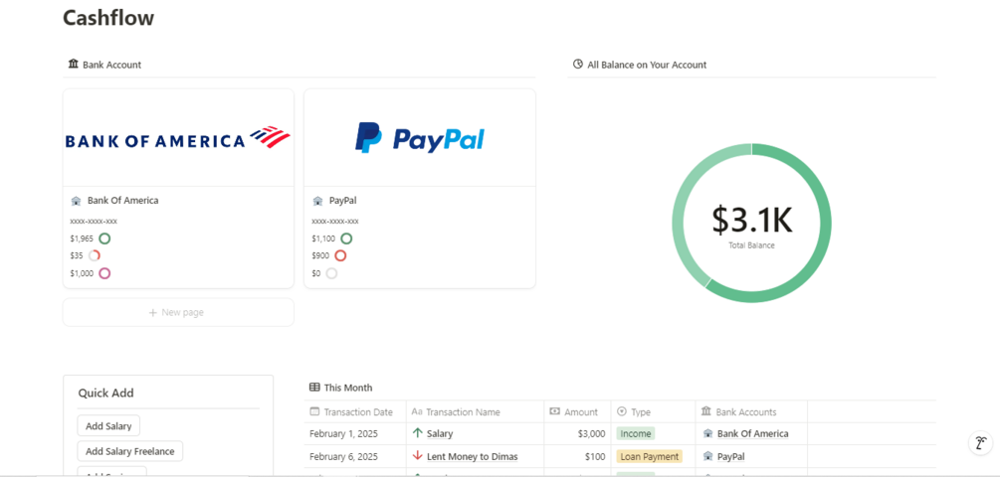
Task: Click the Add Salary button
Action: 108,426
